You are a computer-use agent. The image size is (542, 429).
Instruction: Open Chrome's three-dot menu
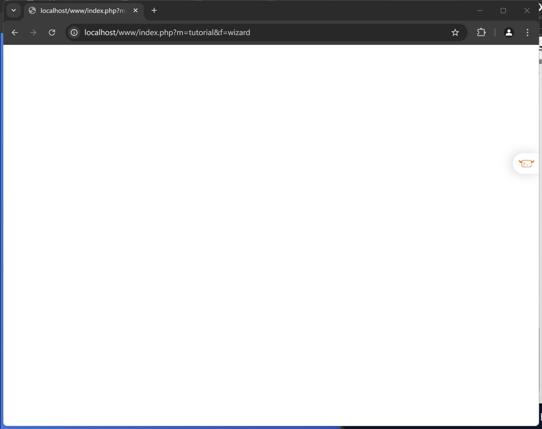(x=527, y=33)
